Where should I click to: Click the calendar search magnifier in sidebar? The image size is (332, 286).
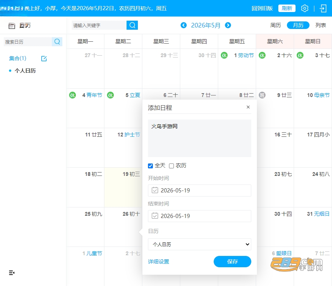coord(57,41)
